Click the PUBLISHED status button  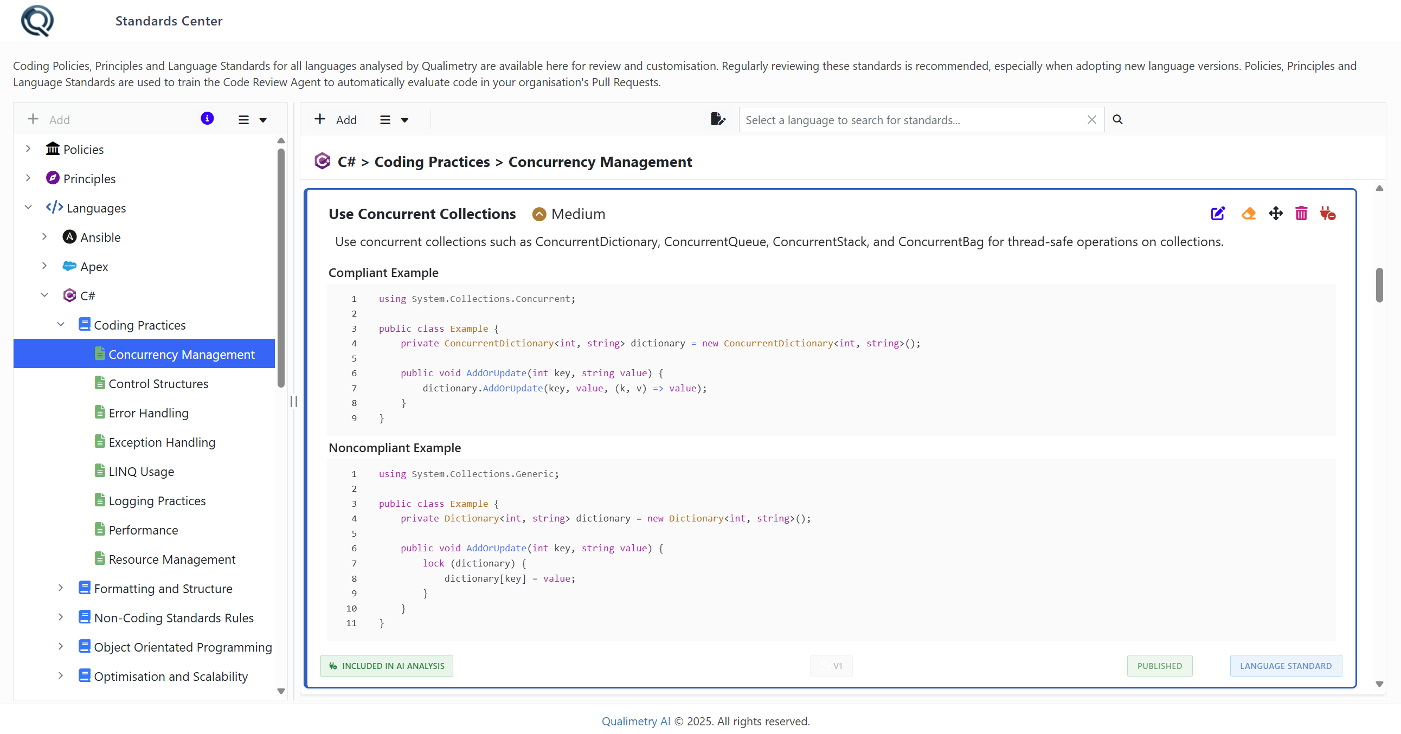[x=1160, y=666]
